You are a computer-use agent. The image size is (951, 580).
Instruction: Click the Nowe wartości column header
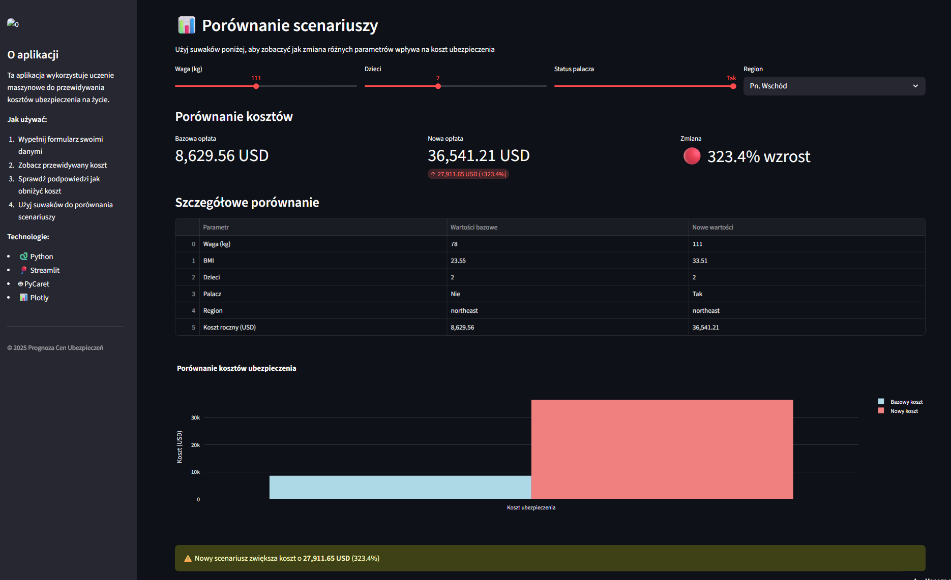(712, 228)
